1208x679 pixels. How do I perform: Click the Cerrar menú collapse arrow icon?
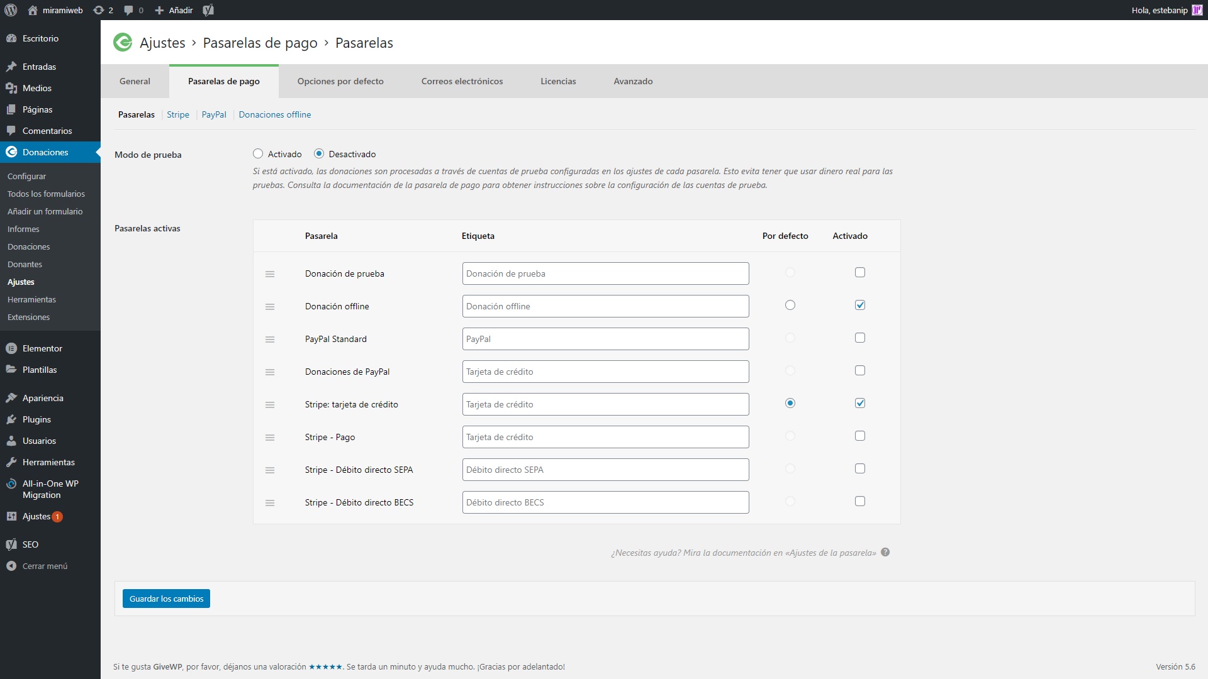click(x=11, y=566)
